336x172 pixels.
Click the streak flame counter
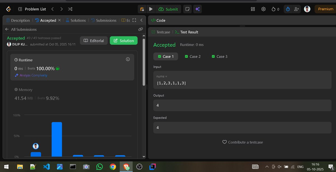tap(275, 9)
